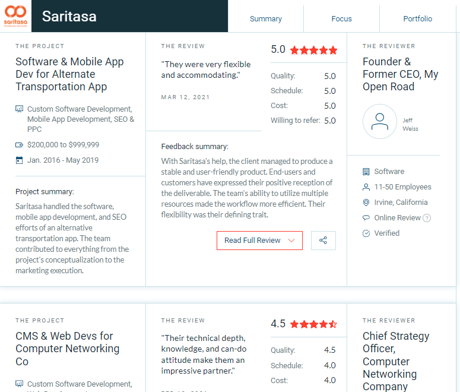The width and height of the screenshot is (460, 392).
Task: Open the Portfolio tab
Action: [417, 19]
